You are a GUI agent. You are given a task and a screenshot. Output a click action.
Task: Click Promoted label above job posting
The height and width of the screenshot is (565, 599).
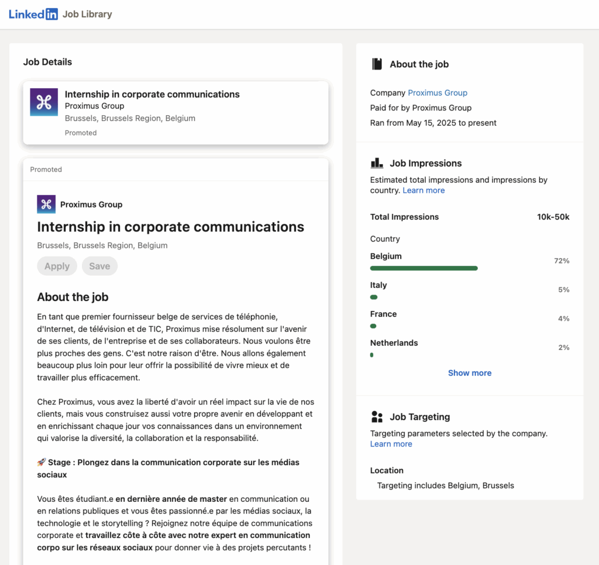coord(46,169)
